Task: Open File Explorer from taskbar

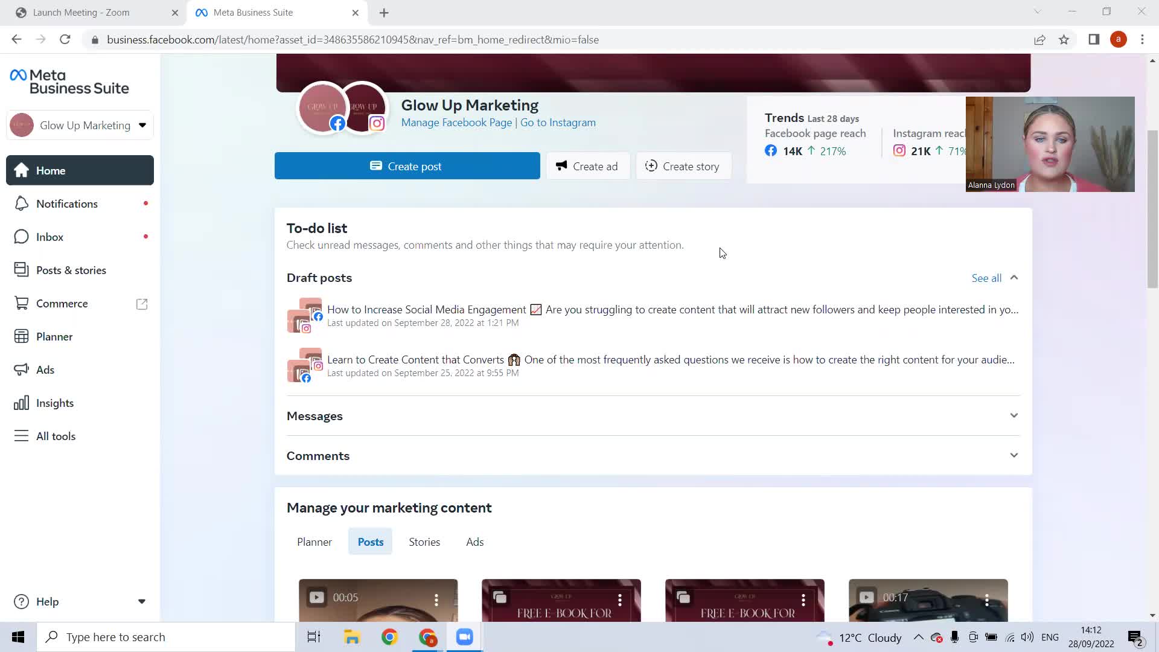Action: click(x=352, y=637)
